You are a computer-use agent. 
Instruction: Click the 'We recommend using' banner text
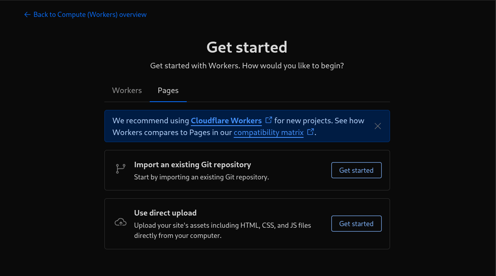click(x=150, y=121)
